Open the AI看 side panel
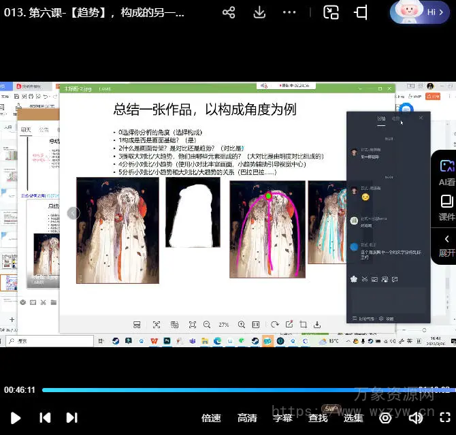This screenshot has width=456, height=435. click(446, 172)
